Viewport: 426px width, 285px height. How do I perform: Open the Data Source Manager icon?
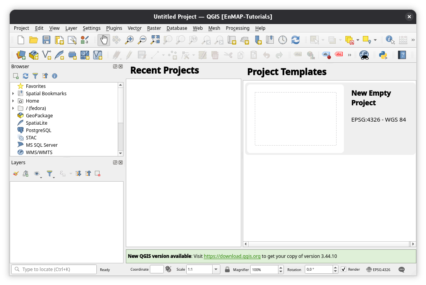21,55
